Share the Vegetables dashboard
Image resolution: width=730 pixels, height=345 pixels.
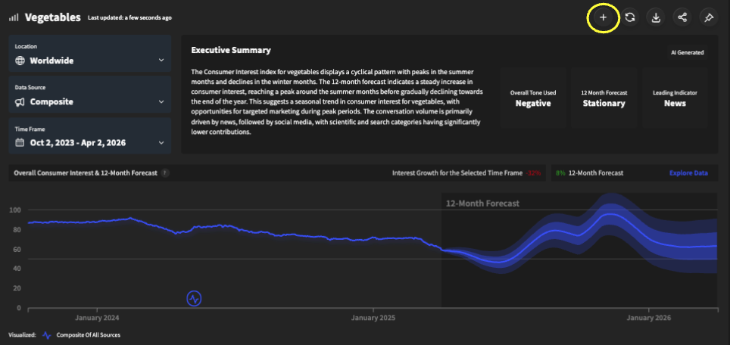point(682,17)
